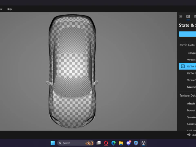This screenshot has height=147, width=196.
Task: Select the Triangles mesh data row
Action: pos(187,53)
